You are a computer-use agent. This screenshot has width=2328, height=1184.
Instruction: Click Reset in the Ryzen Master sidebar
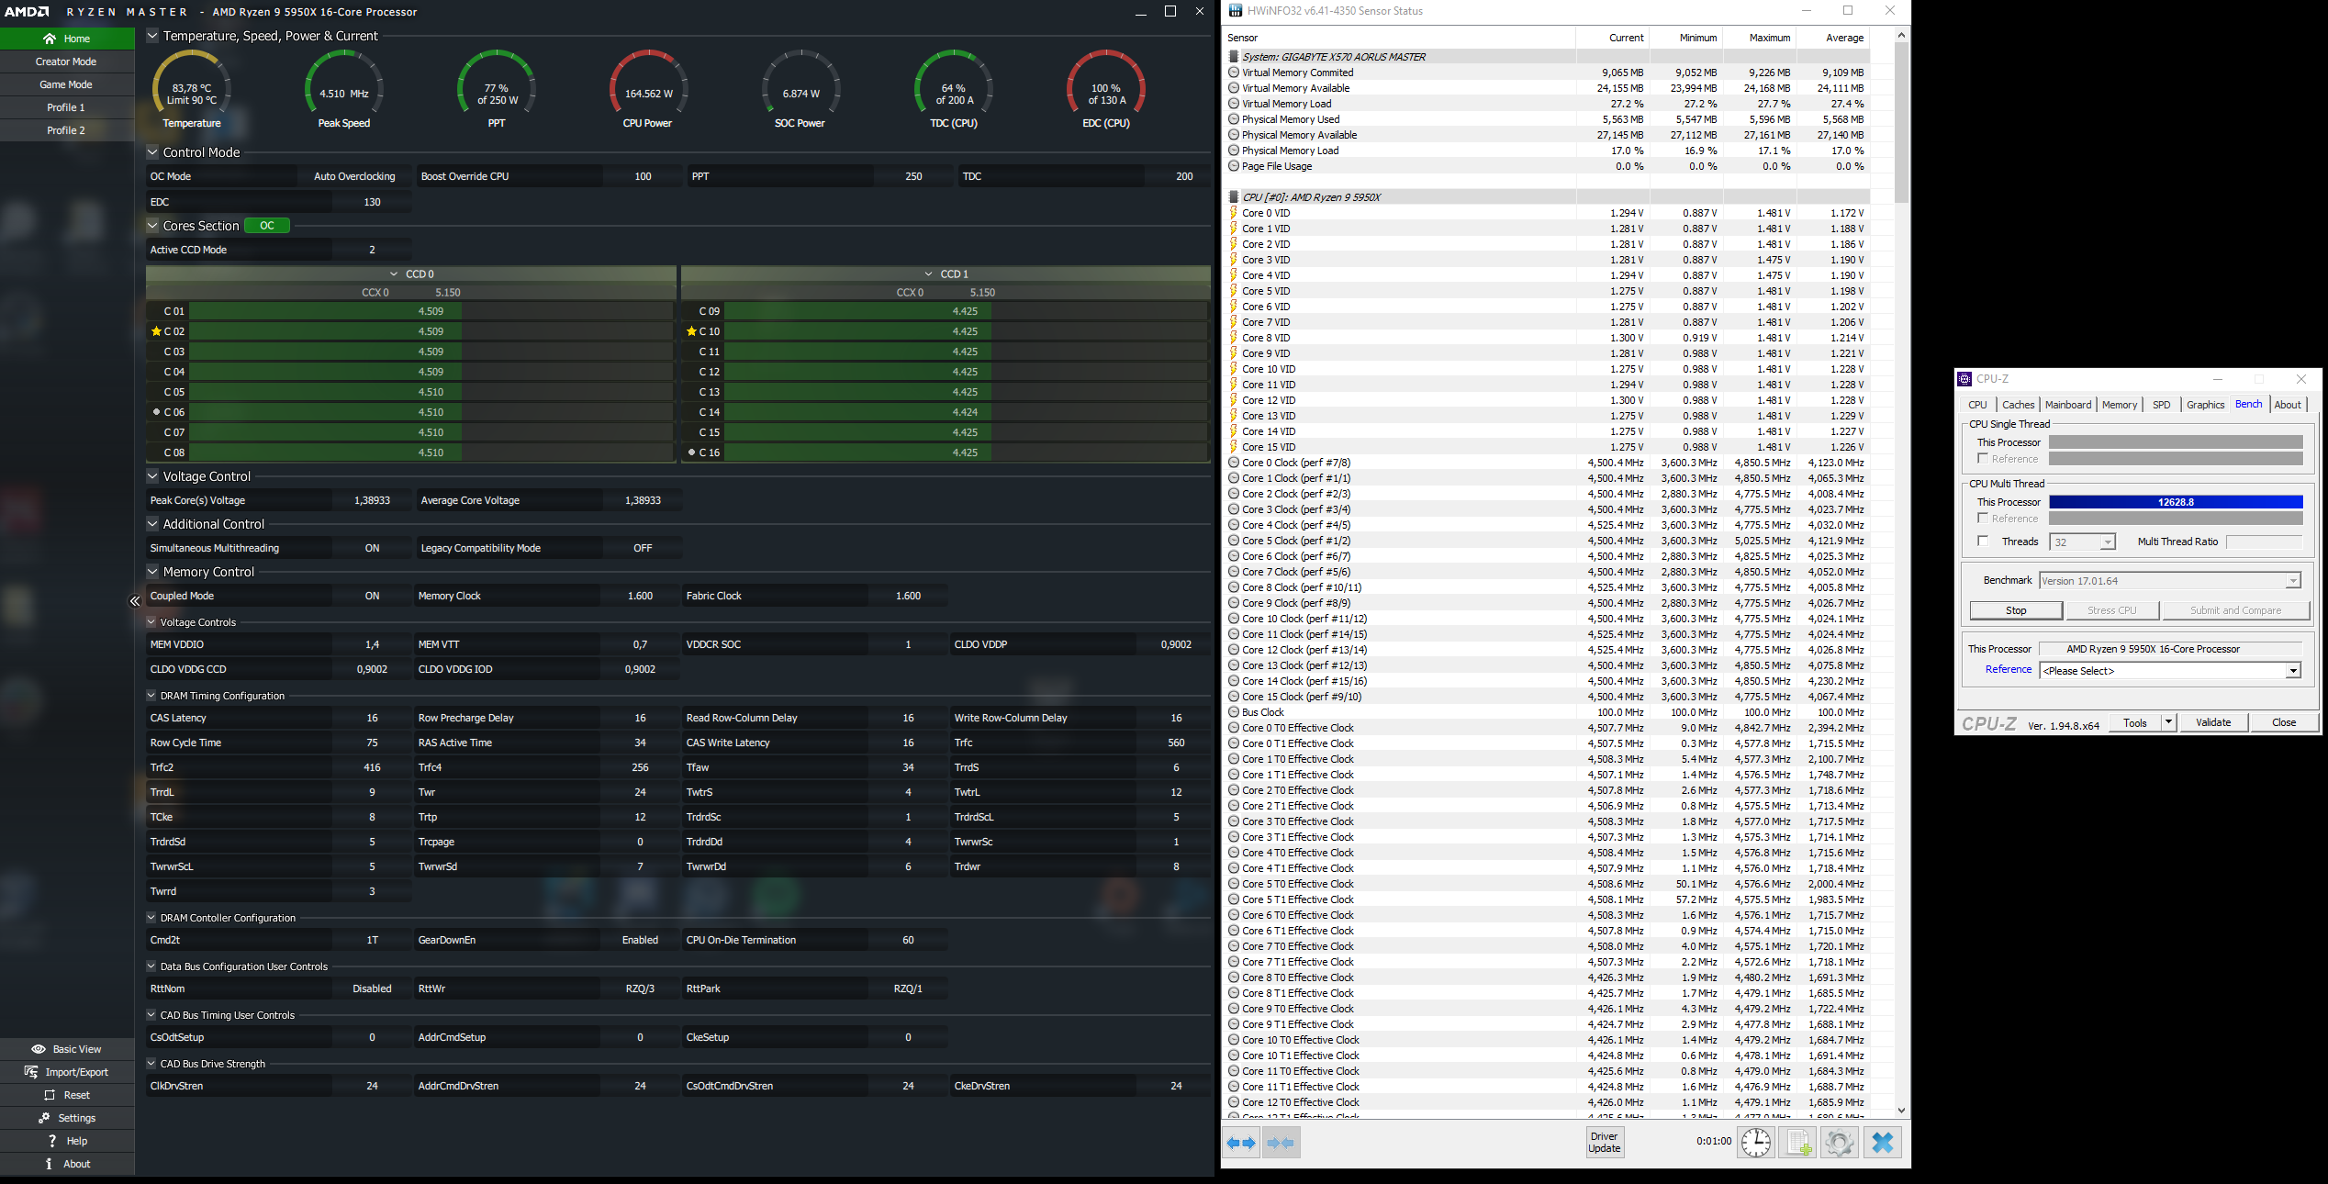(67, 1095)
